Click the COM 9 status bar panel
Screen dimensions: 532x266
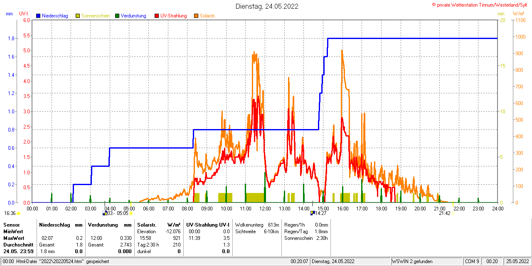(x=472, y=261)
